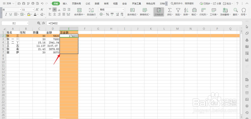The height and width of the screenshot is (119, 251).
Task: Click 符号 omega symbol icon
Action: coord(244,10)
